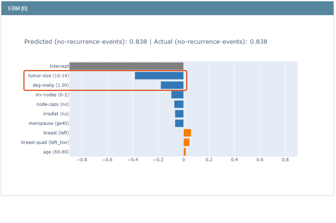Click the inv-nodes (0-2) bar
The image size is (336, 223).
pyautogui.click(x=177, y=95)
